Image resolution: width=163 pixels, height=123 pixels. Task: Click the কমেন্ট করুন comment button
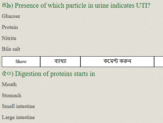click(x=117, y=61)
